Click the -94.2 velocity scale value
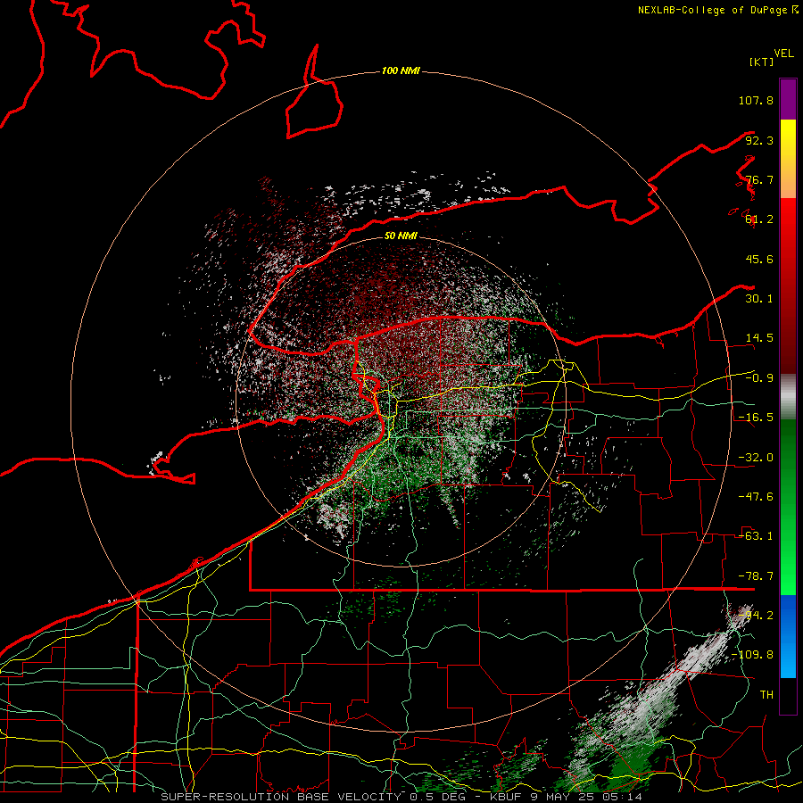This screenshot has width=803, height=803. coord(756,615)
